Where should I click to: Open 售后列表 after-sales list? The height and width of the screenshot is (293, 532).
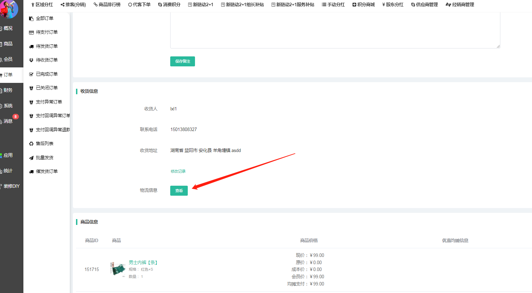pyautogui.click(x=44, y=143)
